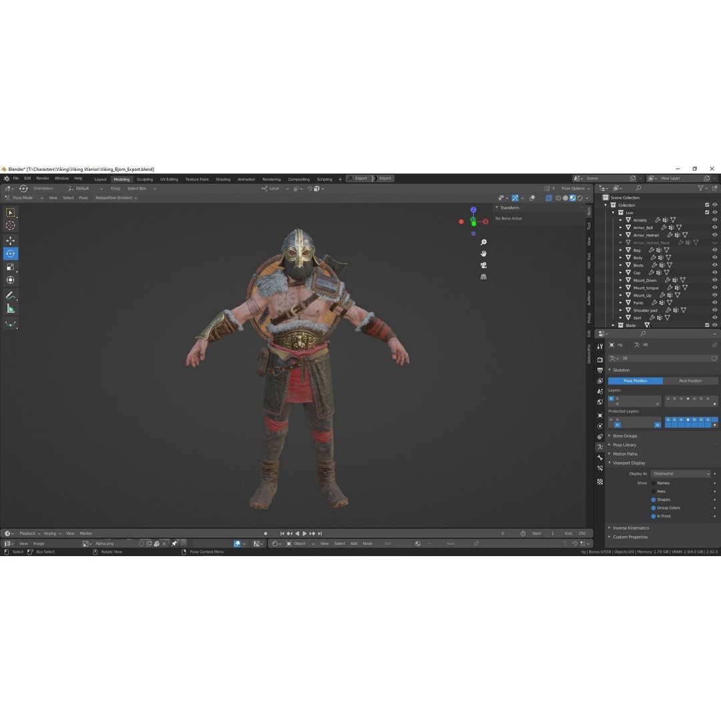Image resolution: width=721 pixels, height=721 pixels.
Task: Click the Rest Position button
Action: pos(690,381)
